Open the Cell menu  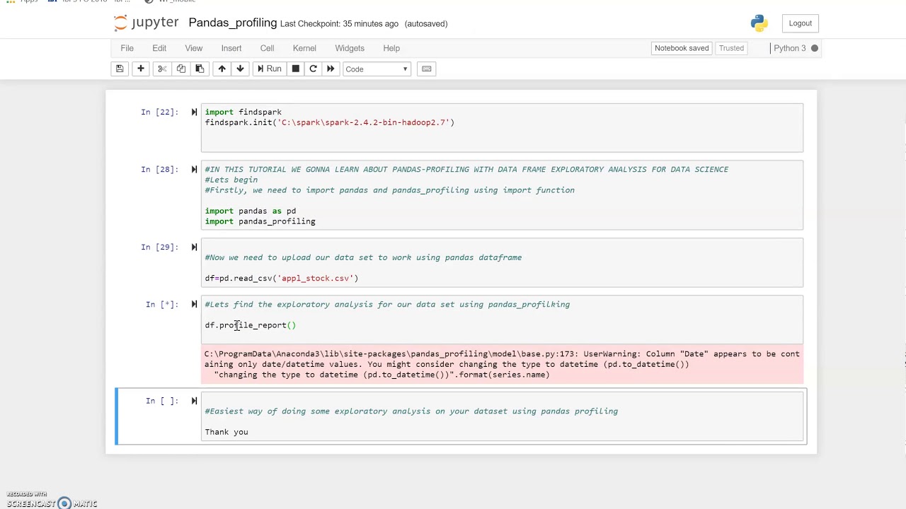click(x=267, y=48)
